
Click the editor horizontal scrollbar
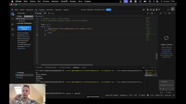(x=67, y=65)
